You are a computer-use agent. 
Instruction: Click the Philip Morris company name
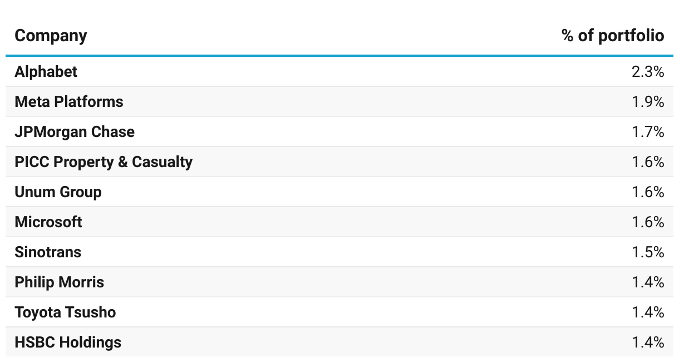pos(59,282)
